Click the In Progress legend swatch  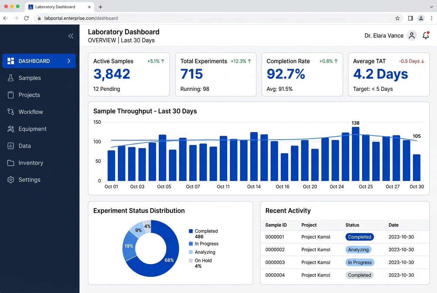[x=191, y=244]
